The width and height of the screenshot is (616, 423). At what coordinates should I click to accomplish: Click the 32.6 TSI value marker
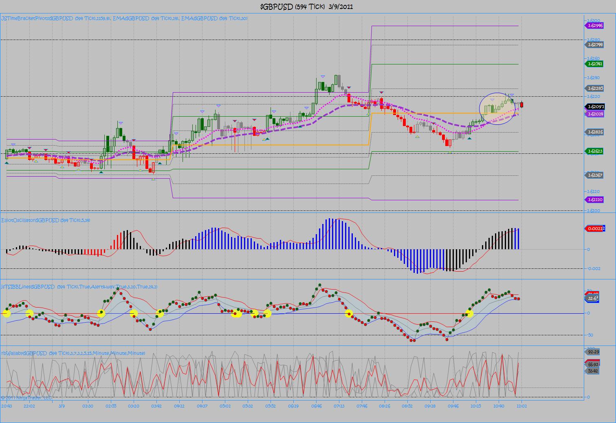coord(592,298)
